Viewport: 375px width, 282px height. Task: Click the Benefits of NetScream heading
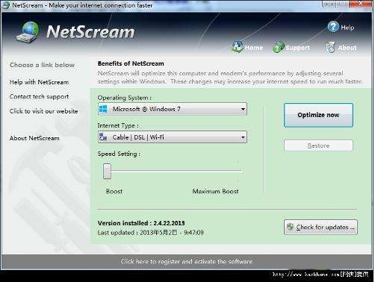click(131, 63)
